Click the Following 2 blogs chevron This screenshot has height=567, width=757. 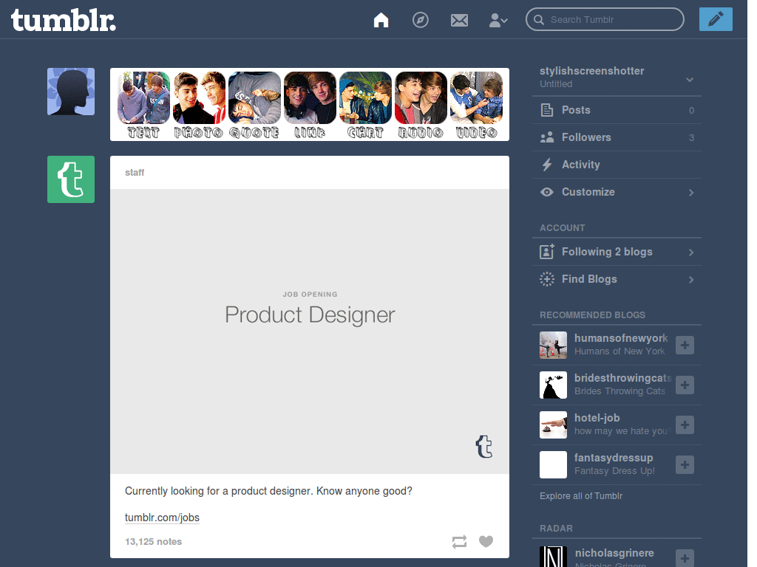point(691,252)
